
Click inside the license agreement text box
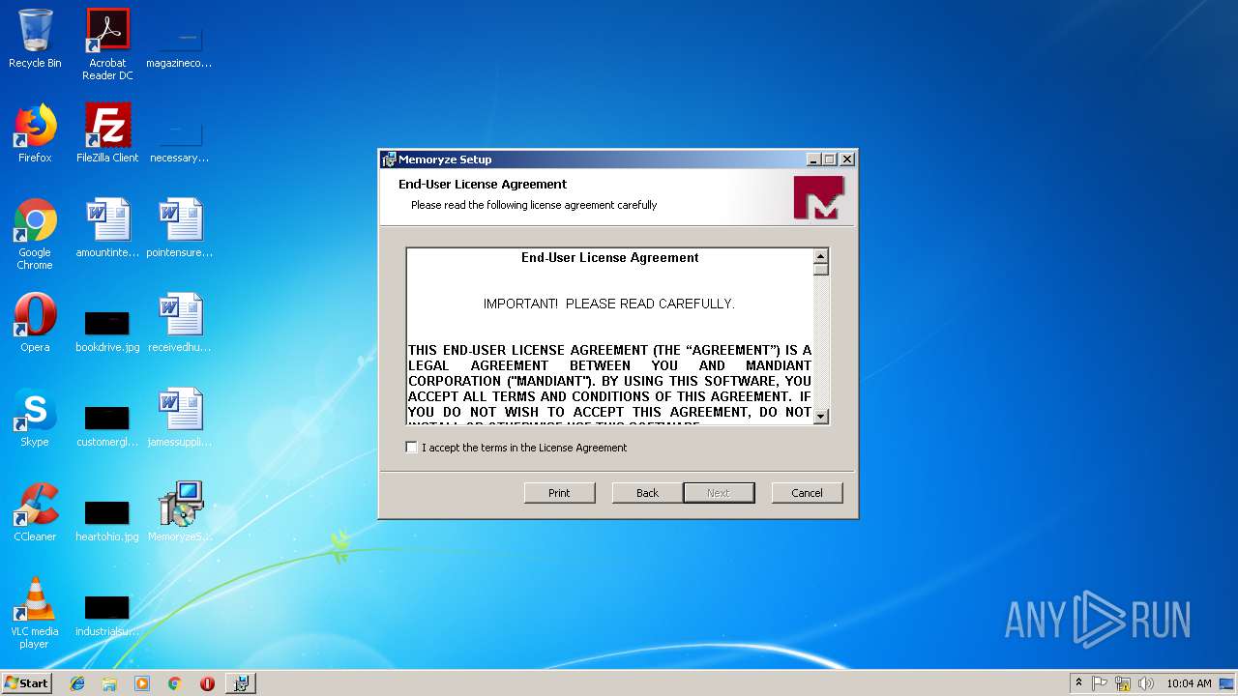610,335
